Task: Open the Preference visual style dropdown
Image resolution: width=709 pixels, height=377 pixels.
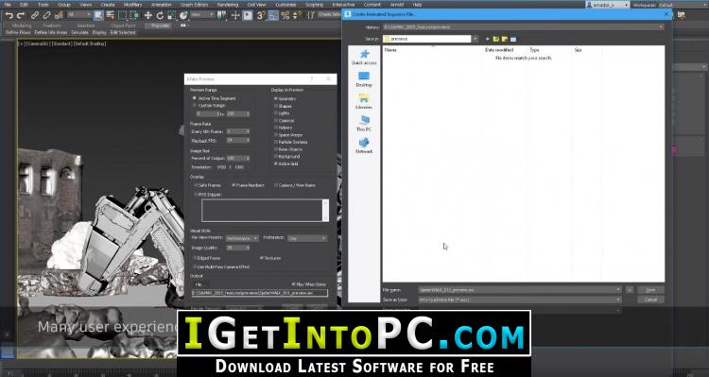Action: (x=307, y=238)
